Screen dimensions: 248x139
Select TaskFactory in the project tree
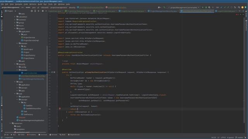tap(28, 115)
